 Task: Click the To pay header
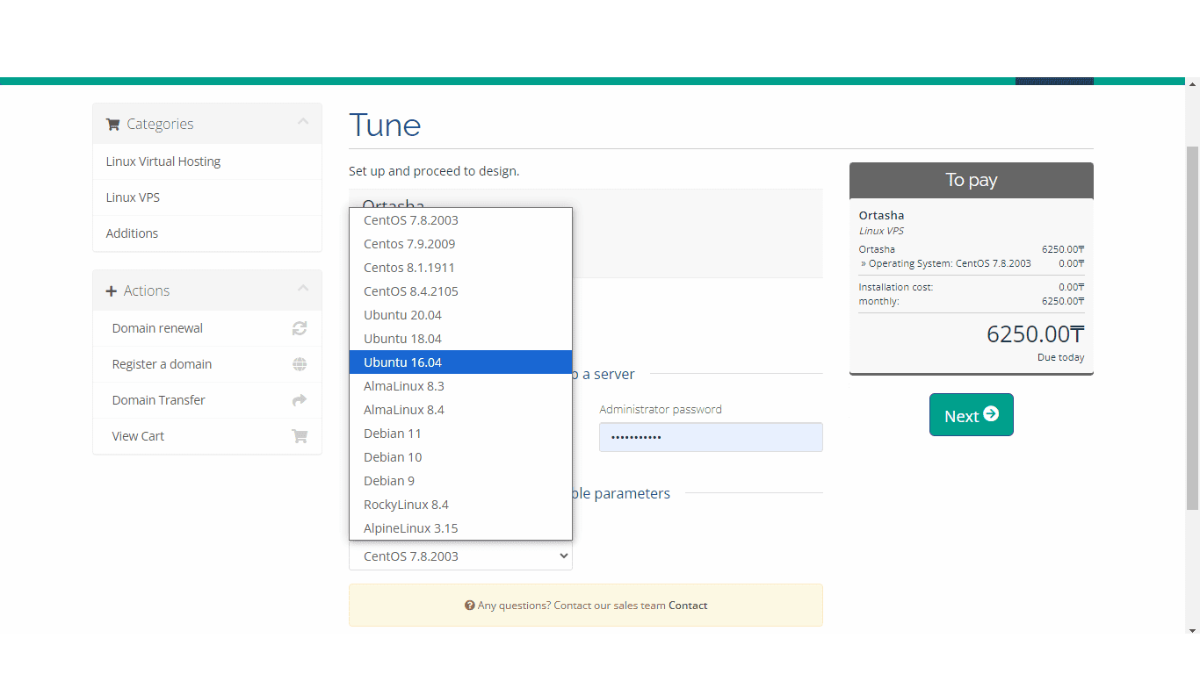tap(972, 180)
